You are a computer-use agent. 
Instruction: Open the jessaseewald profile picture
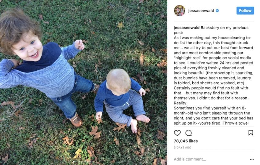(x=180, y=11)
